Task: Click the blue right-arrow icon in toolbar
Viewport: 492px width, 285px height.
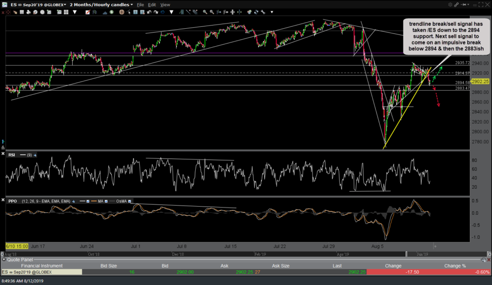Action: tap(162, 12)
